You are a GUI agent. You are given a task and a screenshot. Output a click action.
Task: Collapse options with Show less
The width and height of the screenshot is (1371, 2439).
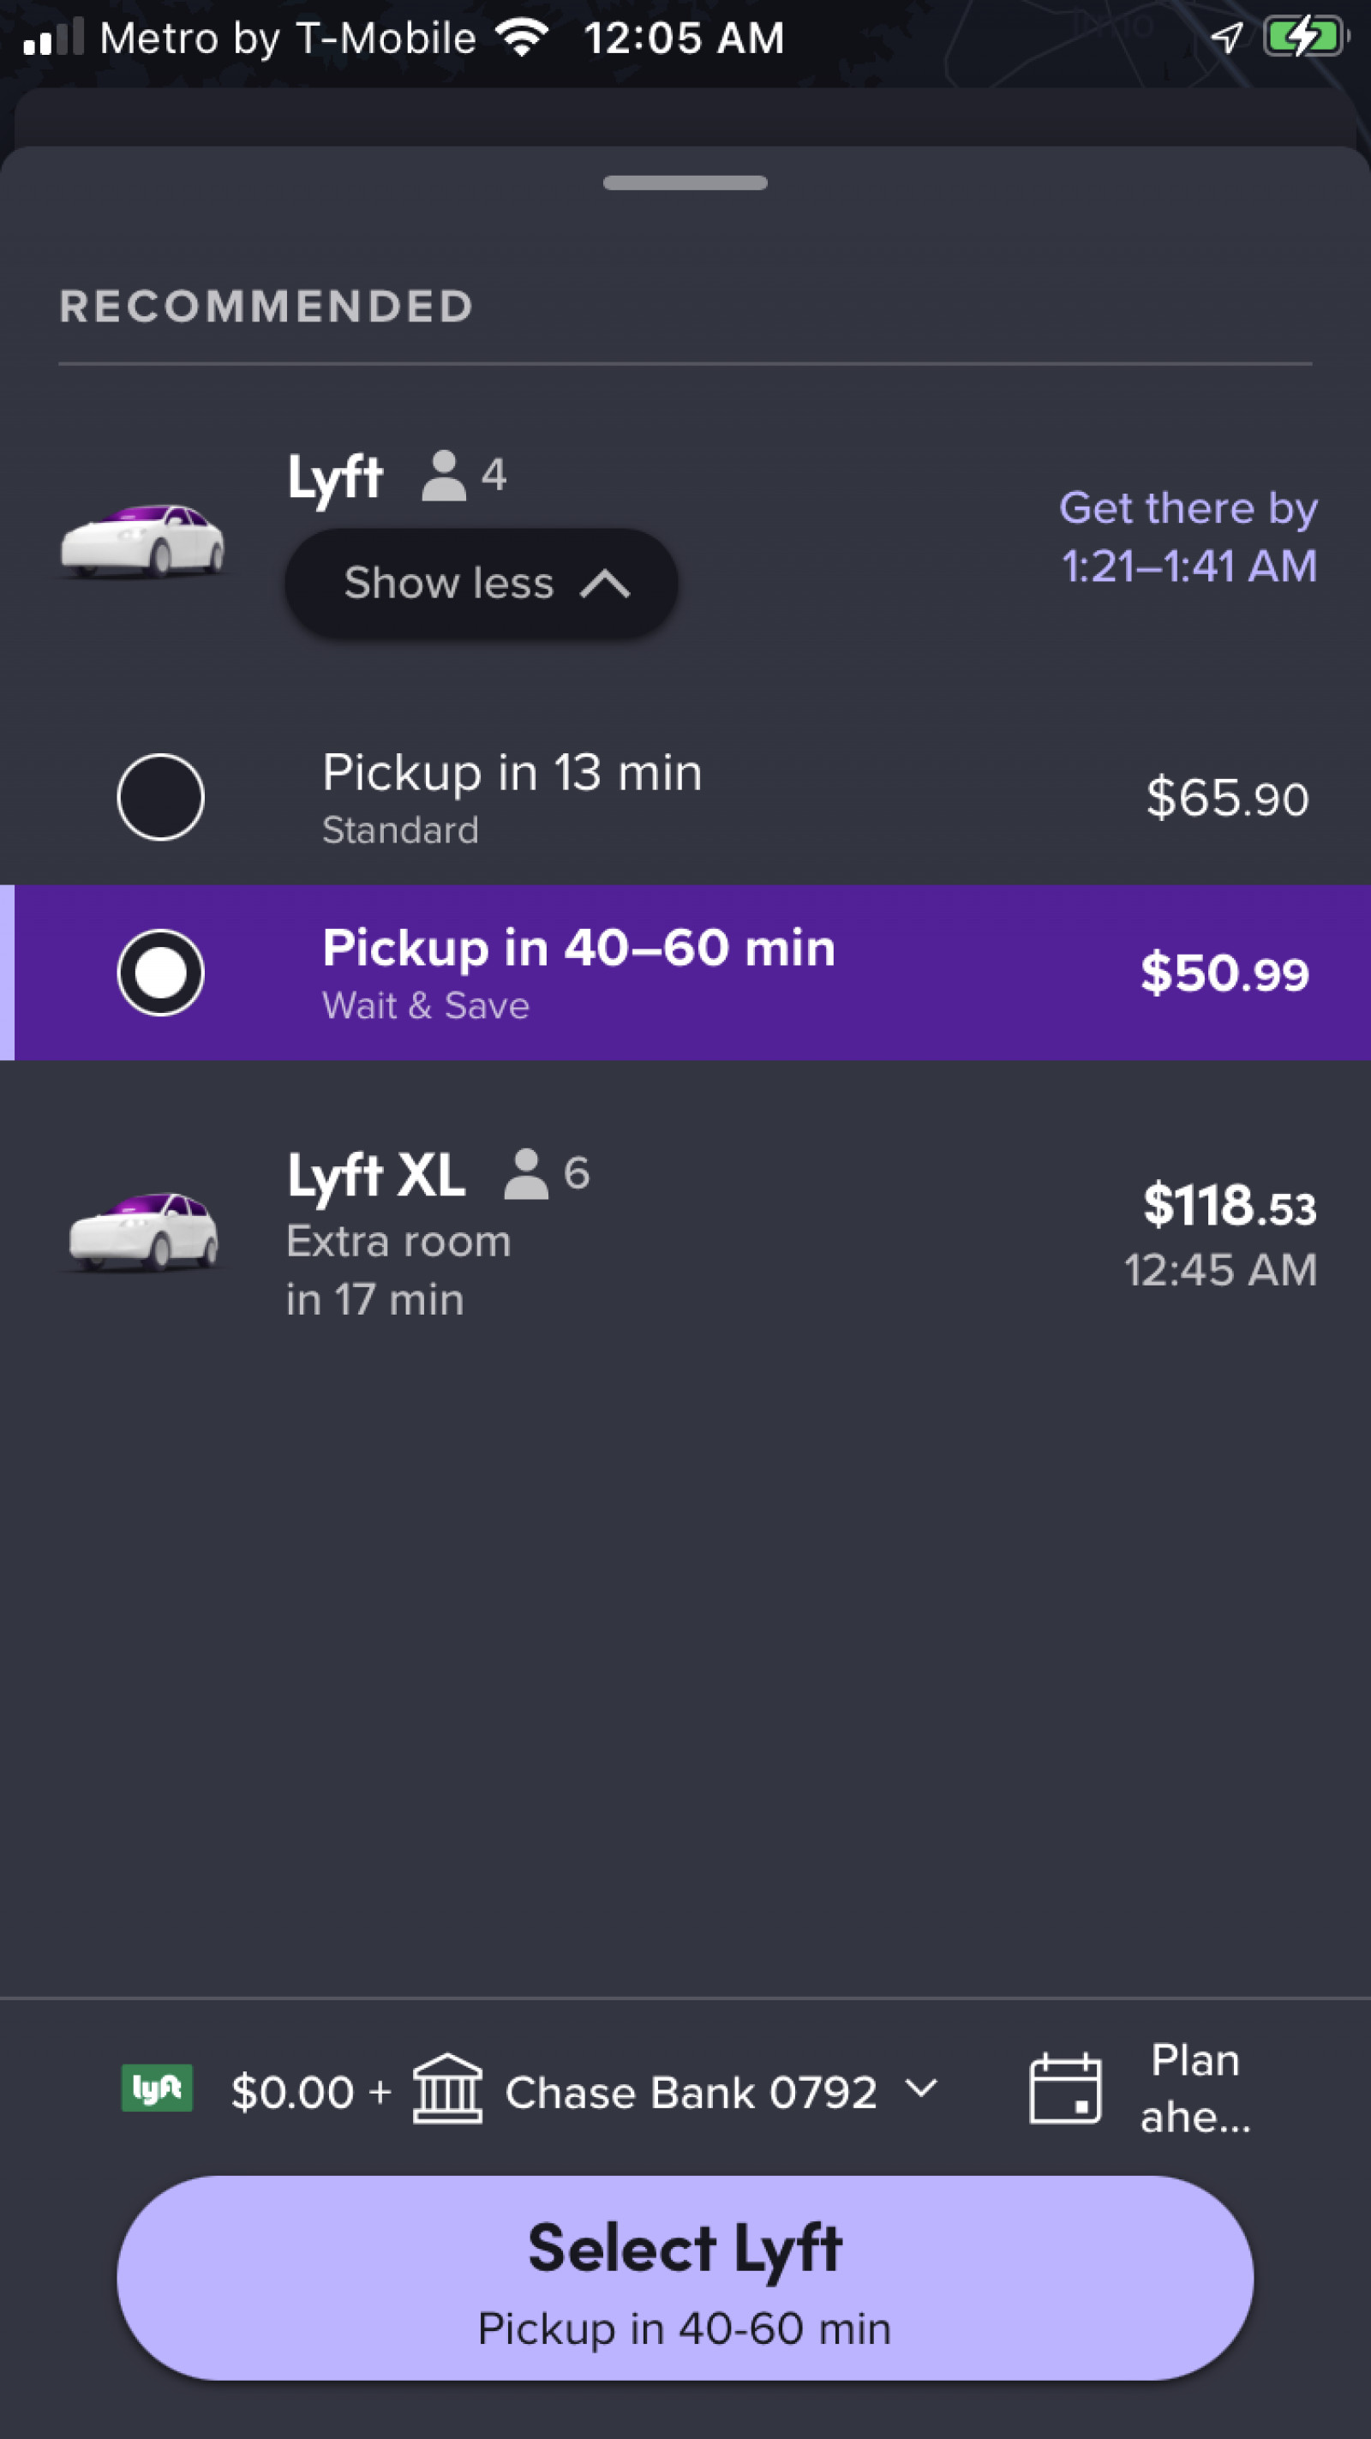[x=481, y=582]
